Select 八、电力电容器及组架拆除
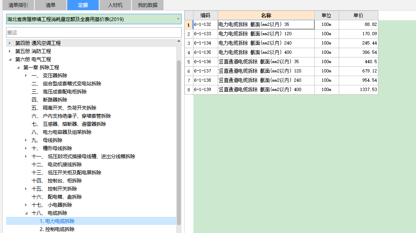The image size is (416, 233). pyautogui.click(x=62, y=132)
